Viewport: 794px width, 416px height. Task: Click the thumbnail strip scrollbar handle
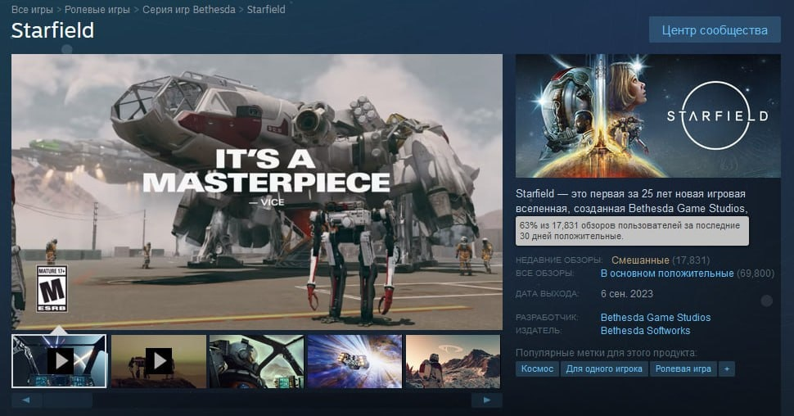[x=67, y=400]
